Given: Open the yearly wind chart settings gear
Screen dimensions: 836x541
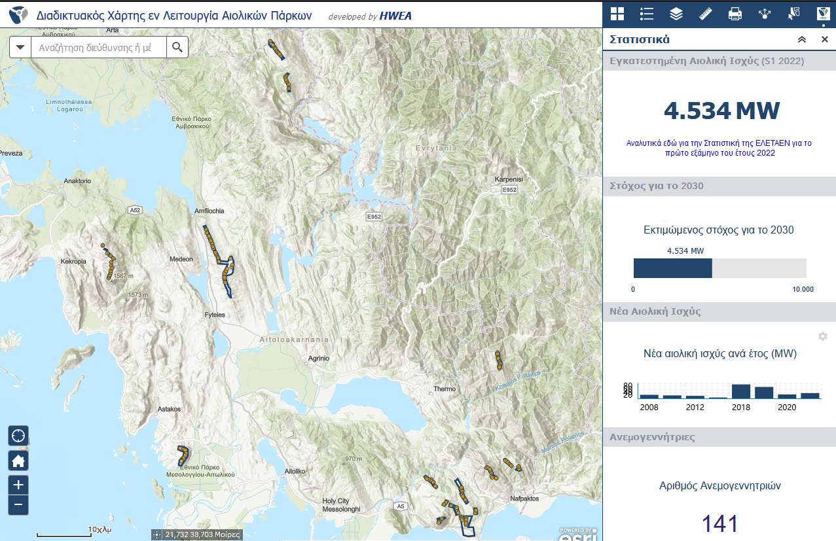Looking at the screenshot, I should (x=823, y=336).
